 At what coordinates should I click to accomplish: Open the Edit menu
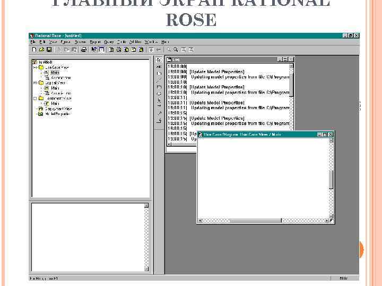[x=42, y=42]
